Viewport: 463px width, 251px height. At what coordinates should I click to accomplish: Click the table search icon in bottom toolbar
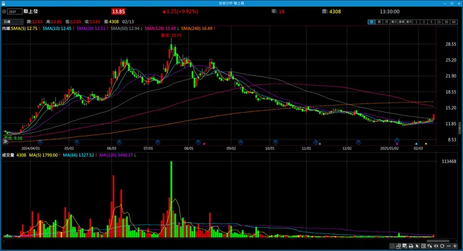click(x=405, y=246)
